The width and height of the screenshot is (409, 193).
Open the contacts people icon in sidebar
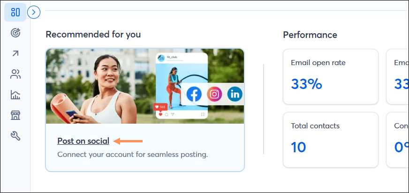(x=15, y=74)
